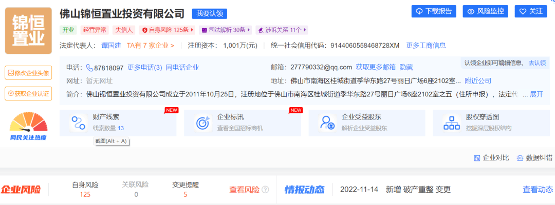Screen dimensions: 555x205
Task: Click the 财产线索 card icon
Action: click(79, 122)
